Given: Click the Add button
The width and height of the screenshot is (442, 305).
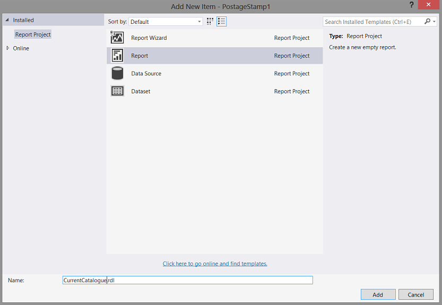Looking at the screenshot, I should tap(378, 294).
